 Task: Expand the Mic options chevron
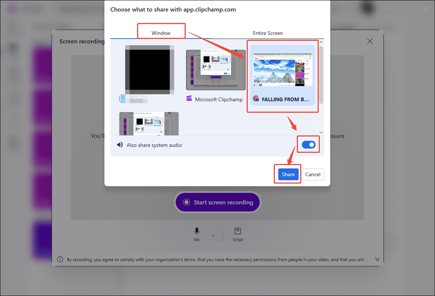[213, 236]
